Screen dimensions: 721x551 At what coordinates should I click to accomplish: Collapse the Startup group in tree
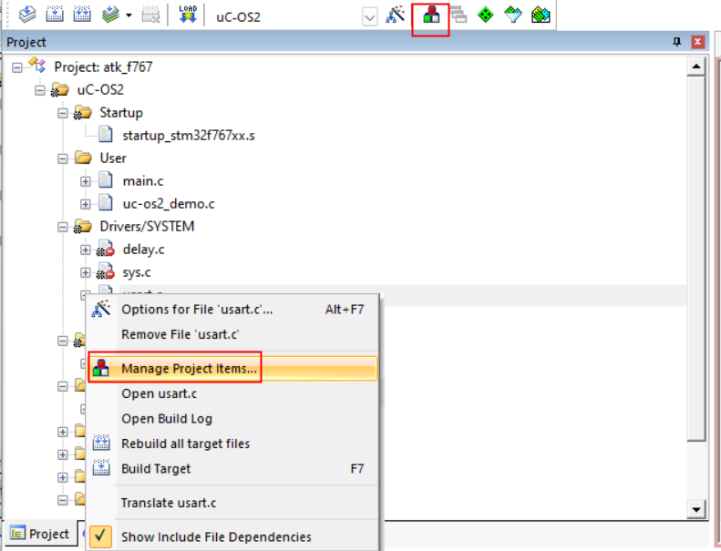tap(63, 113)
